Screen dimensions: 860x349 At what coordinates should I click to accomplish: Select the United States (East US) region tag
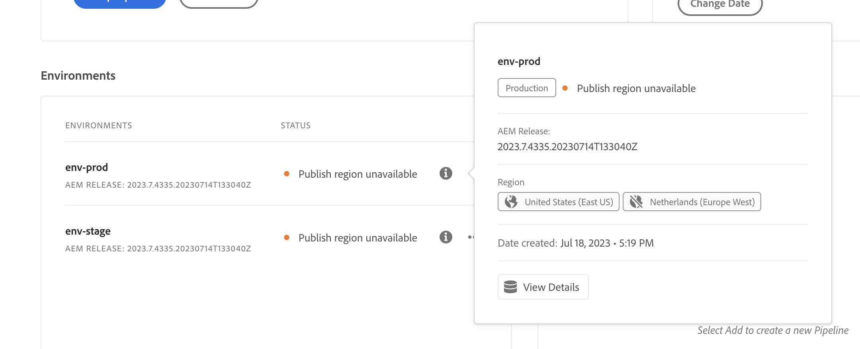(x=558, y=202)
